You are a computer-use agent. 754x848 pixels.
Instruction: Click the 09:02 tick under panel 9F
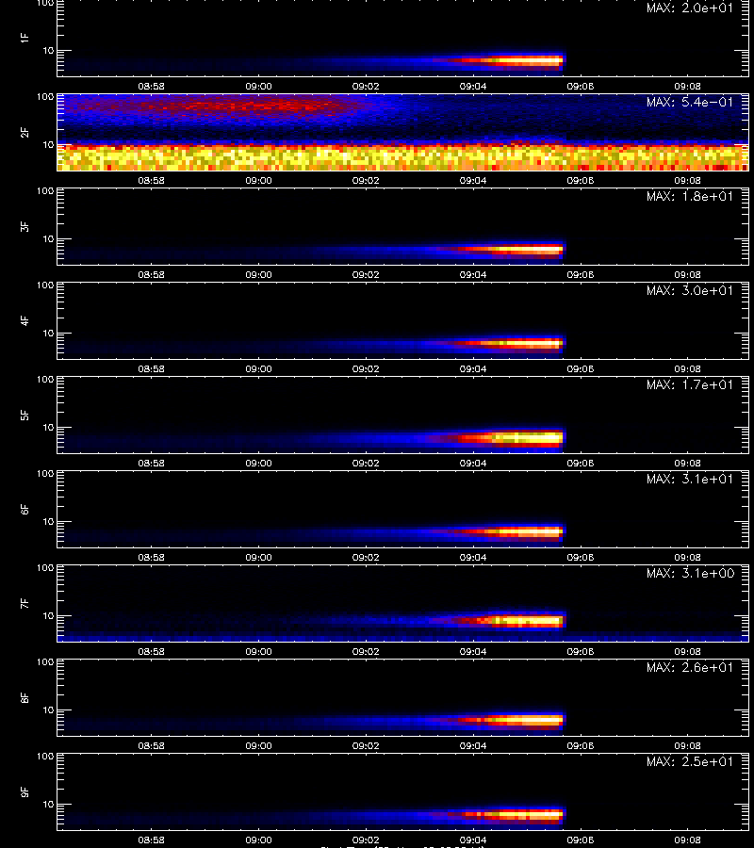click(x=366, y=840)
